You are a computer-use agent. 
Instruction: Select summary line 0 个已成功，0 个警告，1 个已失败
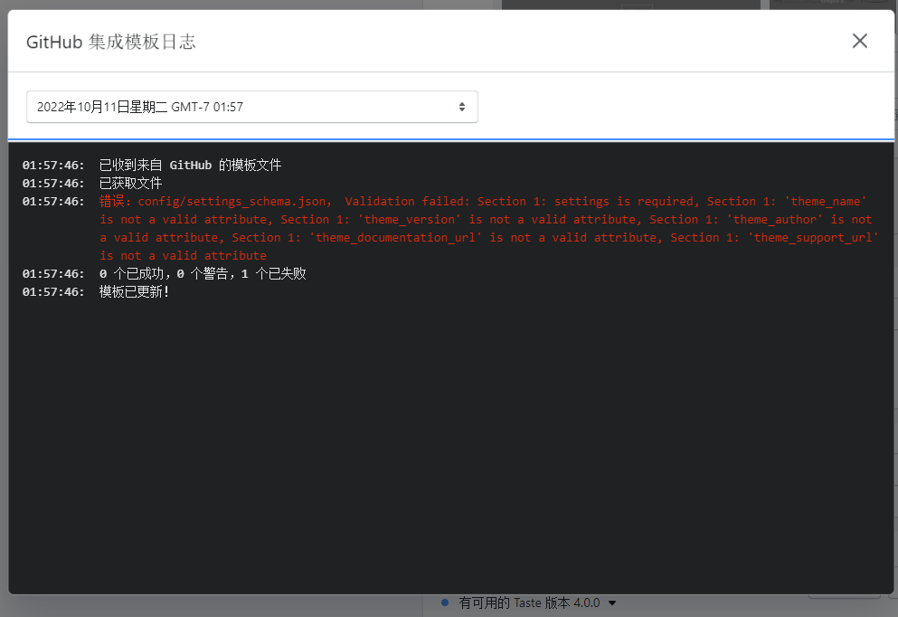pyautogui.click(x=203, y=274)
